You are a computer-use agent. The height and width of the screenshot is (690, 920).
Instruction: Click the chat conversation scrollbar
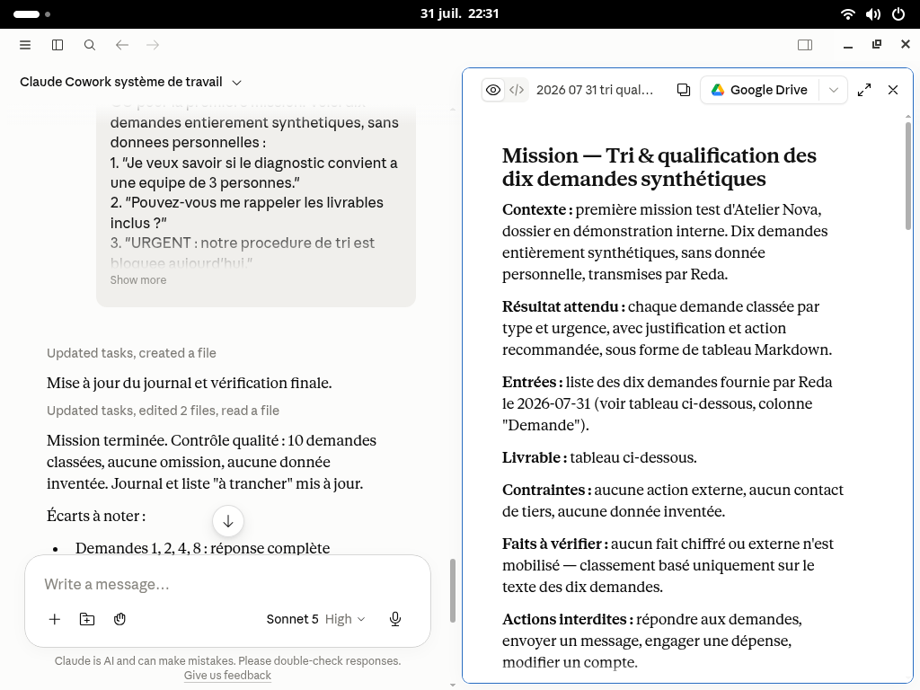[x=453, y=591]
